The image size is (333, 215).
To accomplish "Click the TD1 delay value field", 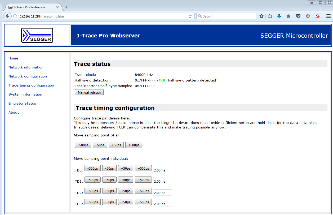I will point(163,181).
